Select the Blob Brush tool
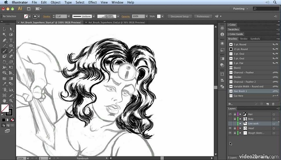281x160 pixels. [4, 56]
